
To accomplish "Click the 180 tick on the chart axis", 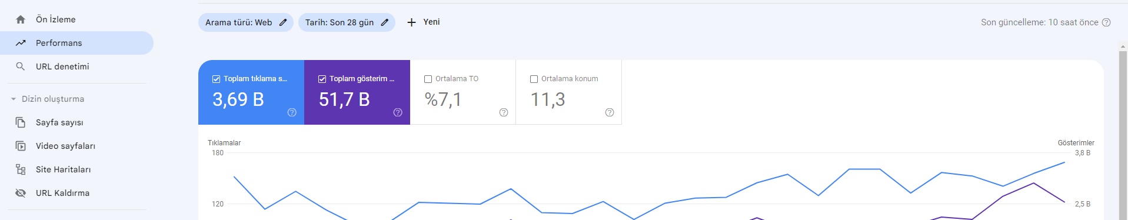I will pos(218,153).
